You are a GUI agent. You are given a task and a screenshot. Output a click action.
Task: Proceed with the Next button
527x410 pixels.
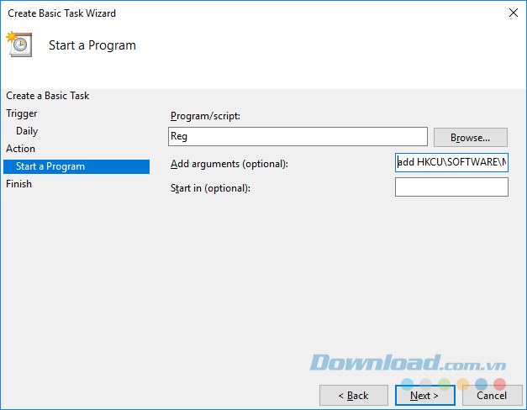pyautogui.click(x=424, y=395)
